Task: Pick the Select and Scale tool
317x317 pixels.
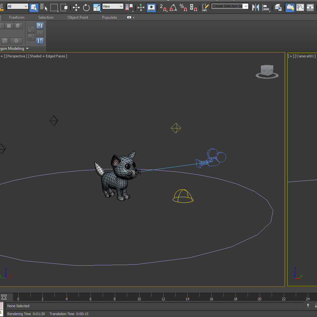Action: coord(97,8)
